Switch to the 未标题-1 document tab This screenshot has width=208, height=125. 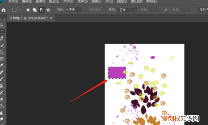pos(28,18)
